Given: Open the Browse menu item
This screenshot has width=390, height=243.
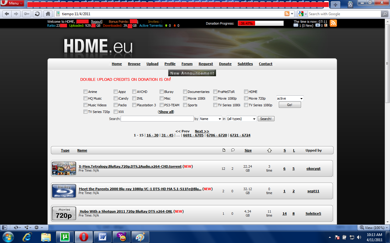Looking at the screenshot, I should [x=134, y=64].
